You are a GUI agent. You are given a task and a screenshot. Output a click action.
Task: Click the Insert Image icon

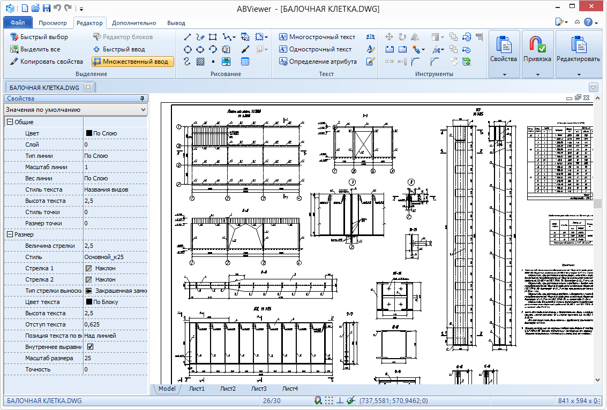(x=226, y=62)
